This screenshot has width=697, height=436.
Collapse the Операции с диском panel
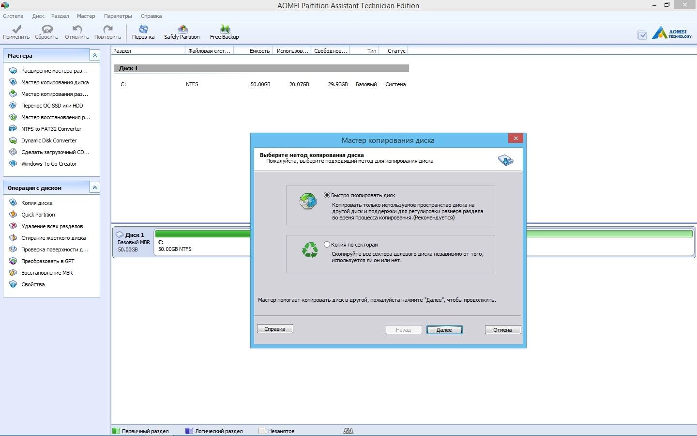(x=95, y=187)
